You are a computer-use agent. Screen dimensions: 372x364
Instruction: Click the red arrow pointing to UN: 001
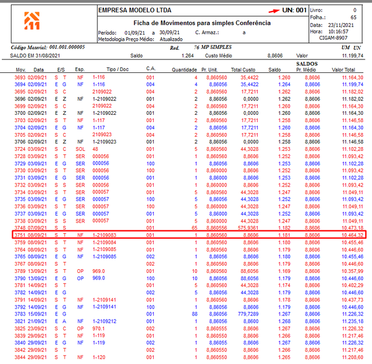[x=274, y=11]
